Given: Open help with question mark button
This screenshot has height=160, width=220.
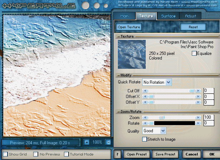Looking at the screenshot, I should click(117, 154).
